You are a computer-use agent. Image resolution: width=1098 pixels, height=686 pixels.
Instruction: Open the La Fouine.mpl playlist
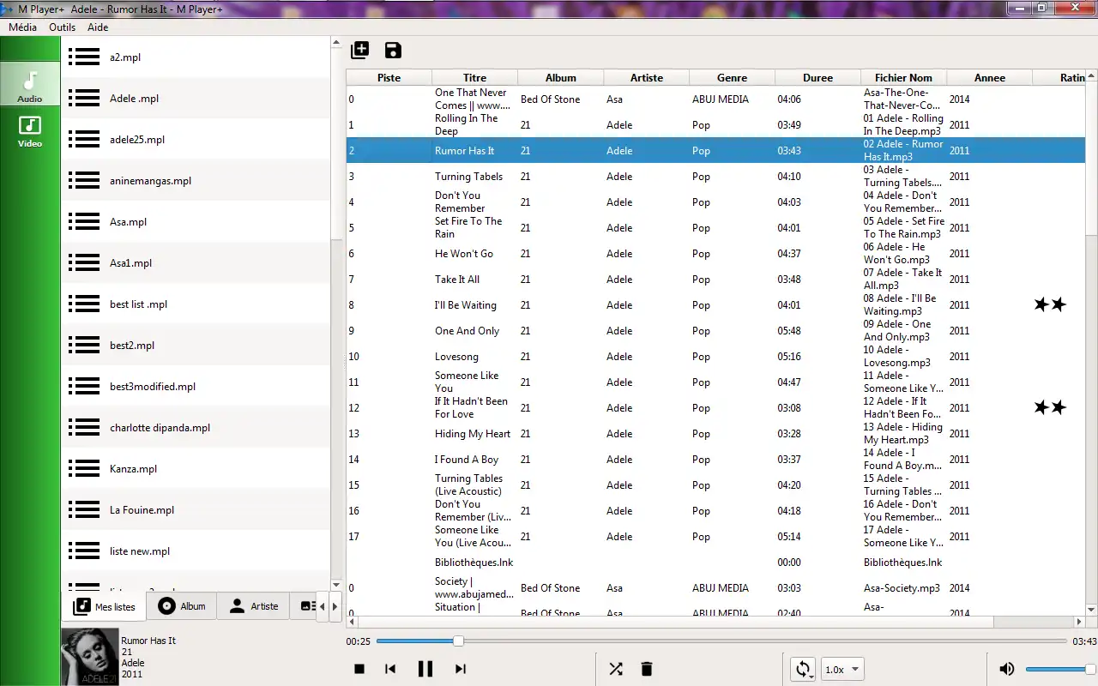196,510
